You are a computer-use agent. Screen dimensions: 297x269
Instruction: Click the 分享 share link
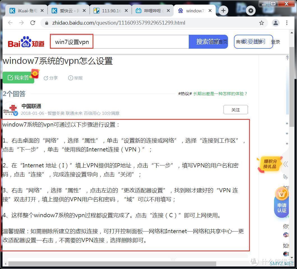[50, 78]
